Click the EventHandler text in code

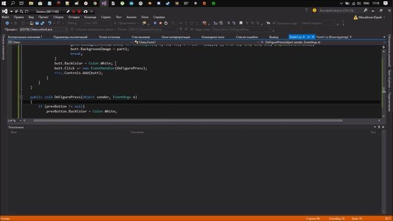[103, 68]
